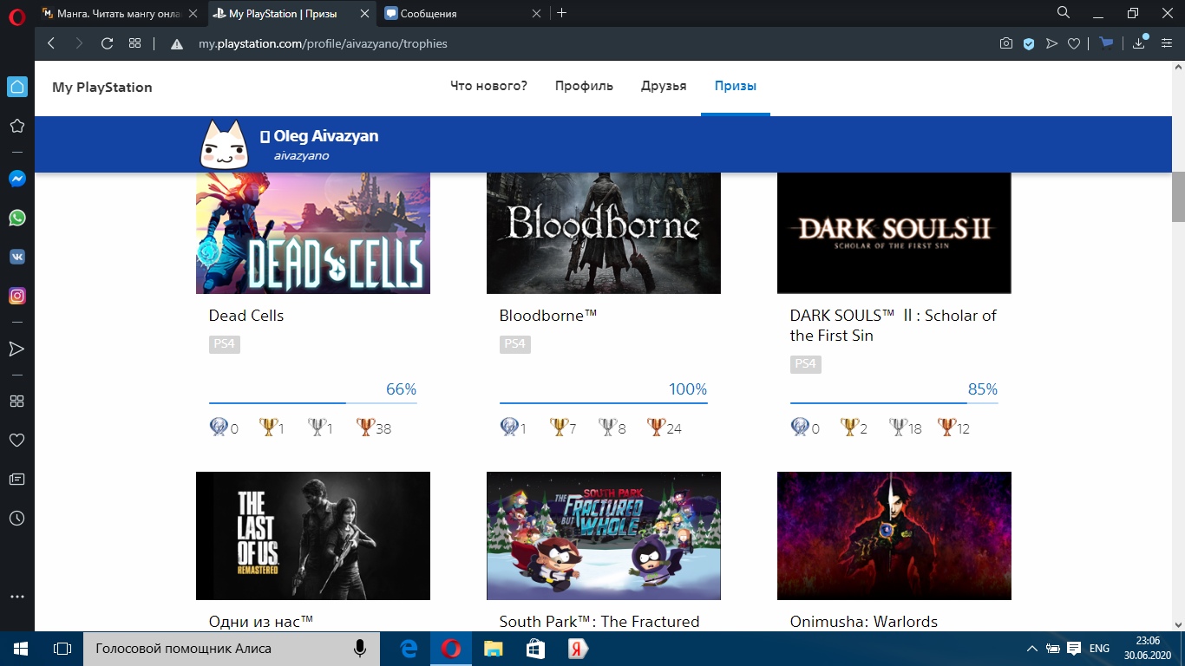
Task: Open the Bloodborne™ title link
Action: (548, 316)
